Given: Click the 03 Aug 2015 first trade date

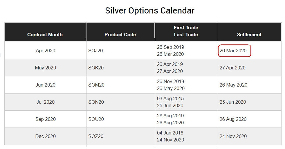Looking at the screenshot, I should [x=170, y=98].
